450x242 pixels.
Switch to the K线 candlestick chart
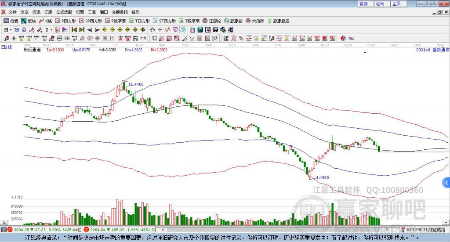[45, 21]
